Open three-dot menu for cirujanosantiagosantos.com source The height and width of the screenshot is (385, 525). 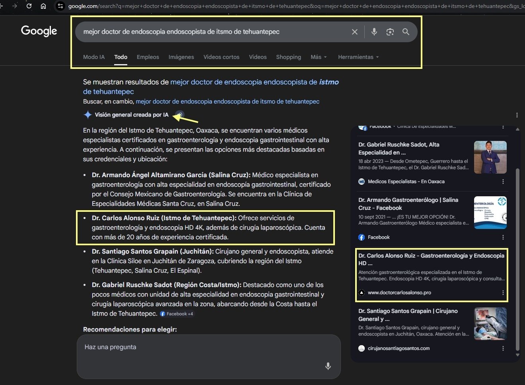point(503,348)
